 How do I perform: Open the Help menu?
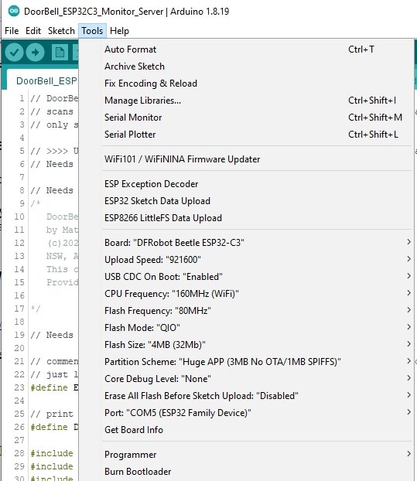(x=119, y=31)
